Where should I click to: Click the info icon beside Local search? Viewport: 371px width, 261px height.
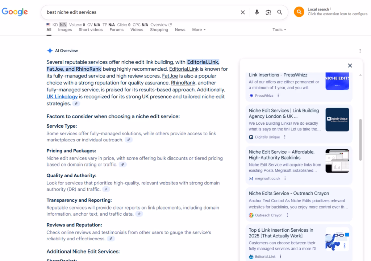(331, 9)
